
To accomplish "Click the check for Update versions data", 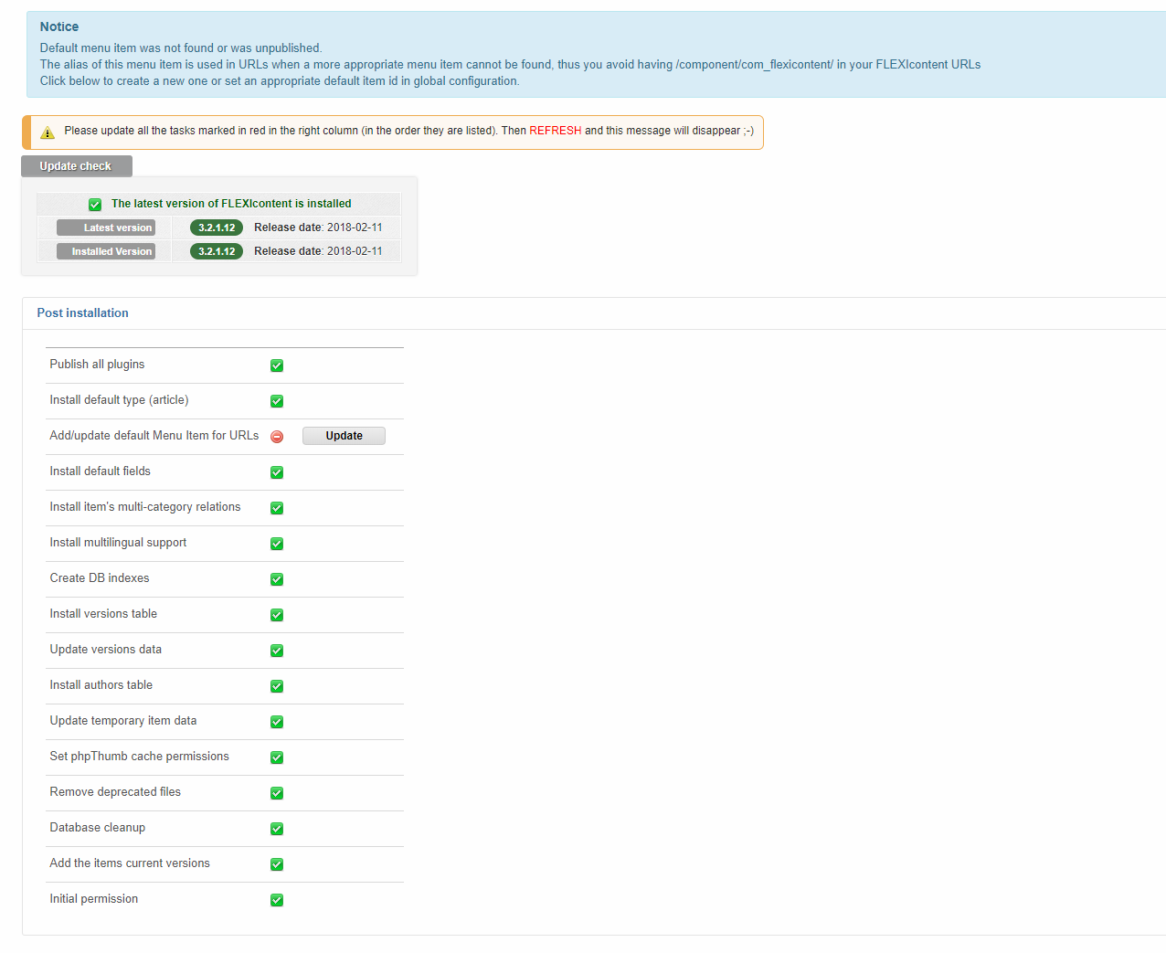I will (277, 651).
